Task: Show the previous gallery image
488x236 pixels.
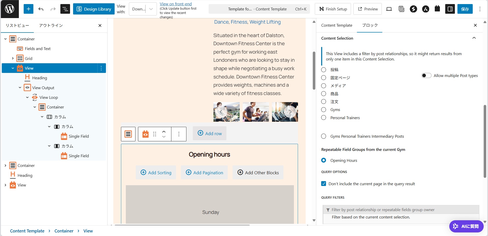Action: 221,112
